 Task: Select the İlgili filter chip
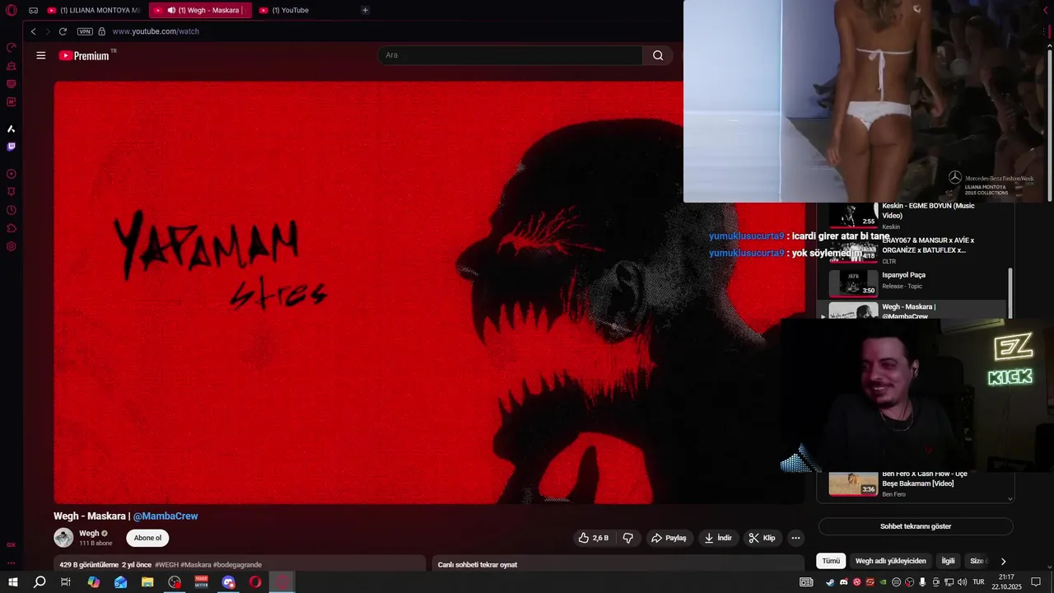coord(949,561)
